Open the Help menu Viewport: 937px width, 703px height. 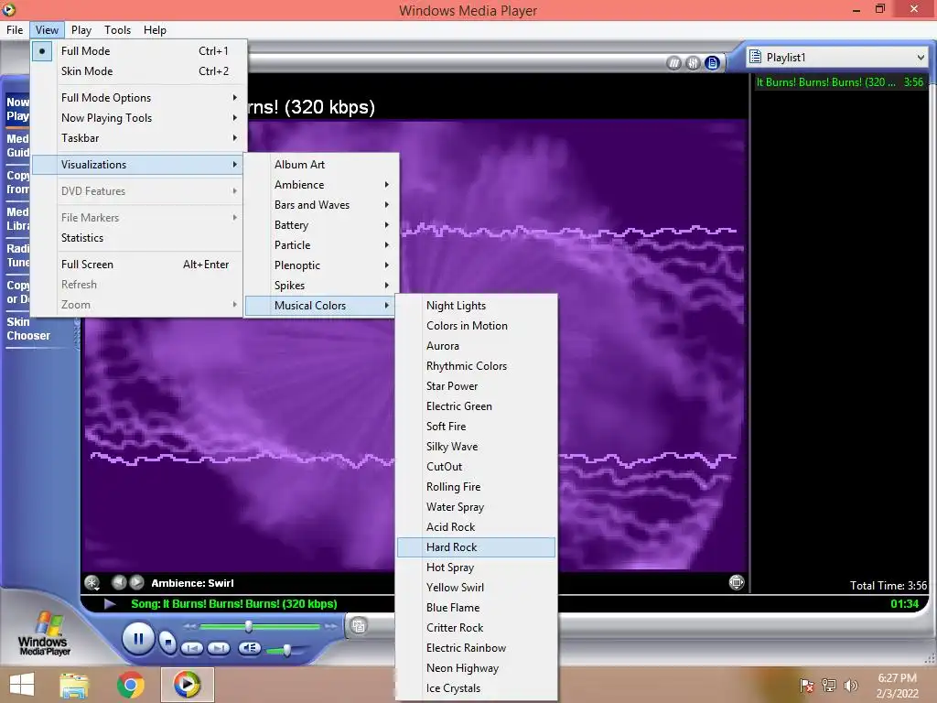coord(155,30)
